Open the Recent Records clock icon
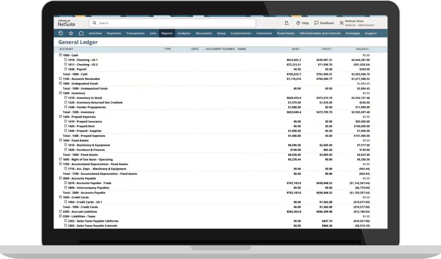The height and width of the screenshot is (259, 441). (61, 33)
